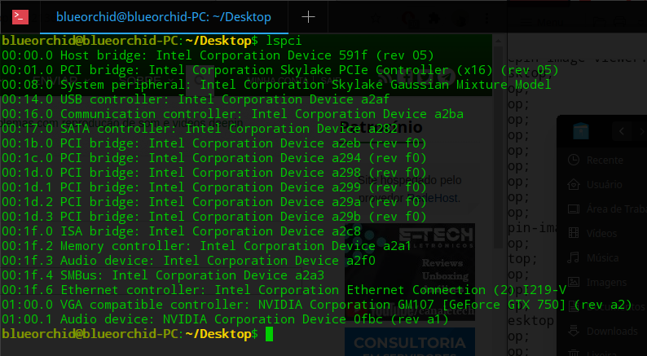Viewport: 647px width, 356px height.
Task: Click the bookmark star icon in background browser
Action: click(x=375, y=18)
